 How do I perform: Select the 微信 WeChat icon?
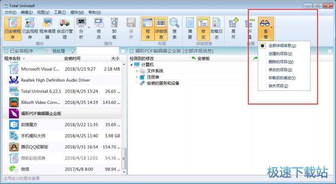[14, 169]
